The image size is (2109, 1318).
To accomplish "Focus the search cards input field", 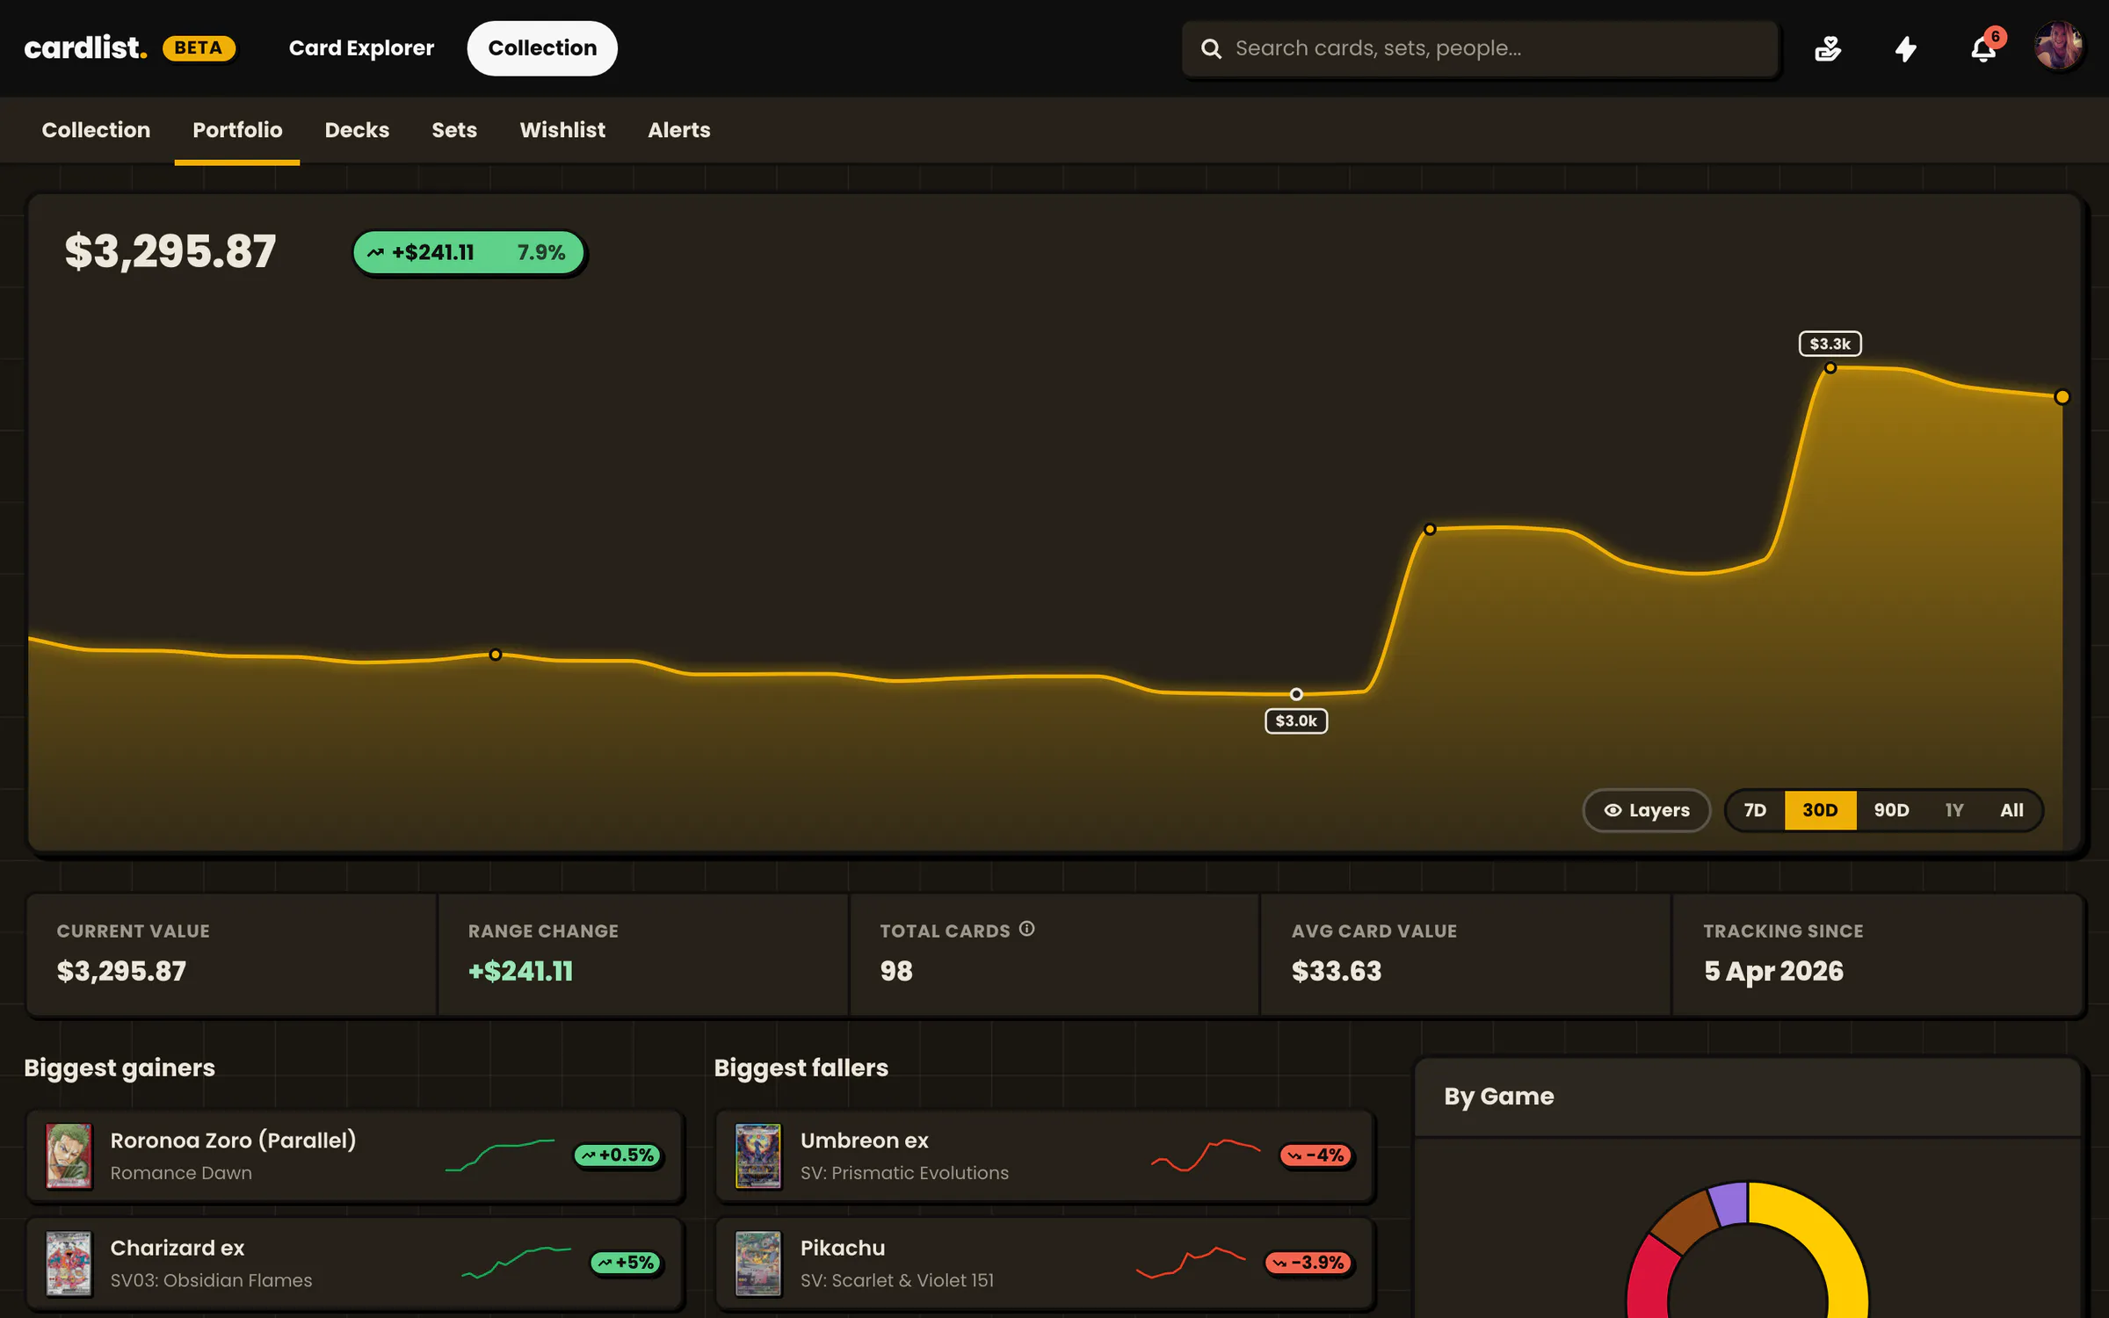I will pos(1481,48).
